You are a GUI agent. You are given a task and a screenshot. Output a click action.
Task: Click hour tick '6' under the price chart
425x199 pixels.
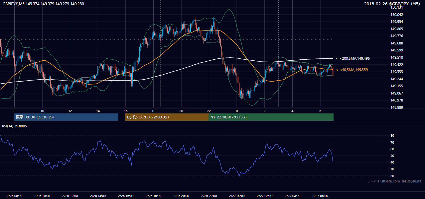pos(320,111)
